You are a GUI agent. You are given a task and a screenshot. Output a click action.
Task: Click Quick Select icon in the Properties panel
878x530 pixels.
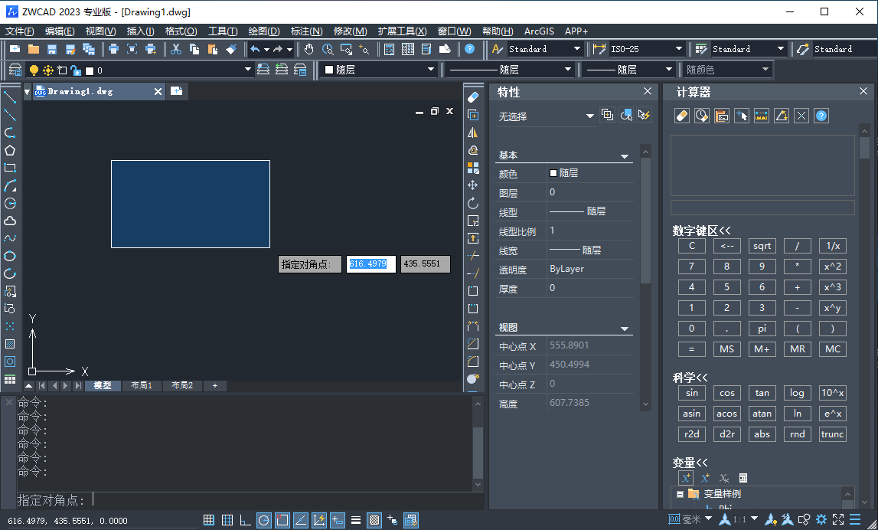645,116
